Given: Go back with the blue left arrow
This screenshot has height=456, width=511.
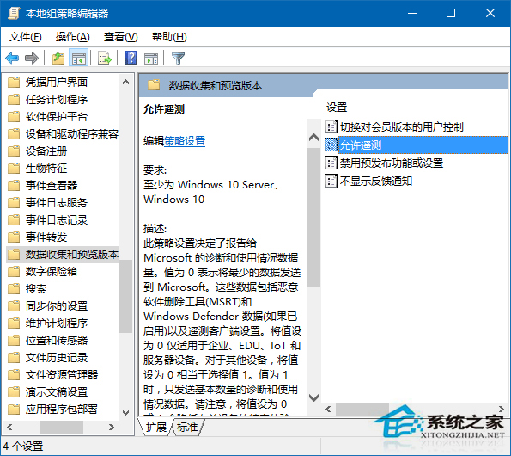Looking at the screenshot, I should pyautogui.click(x=12, y=59).
